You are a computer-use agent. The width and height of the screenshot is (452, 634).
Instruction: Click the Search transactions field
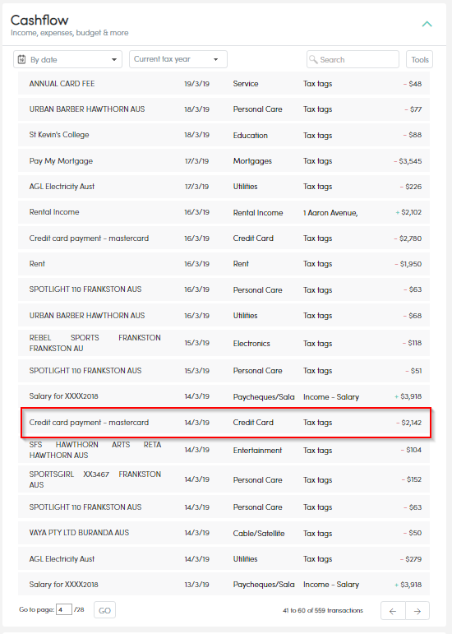point(353,59)
